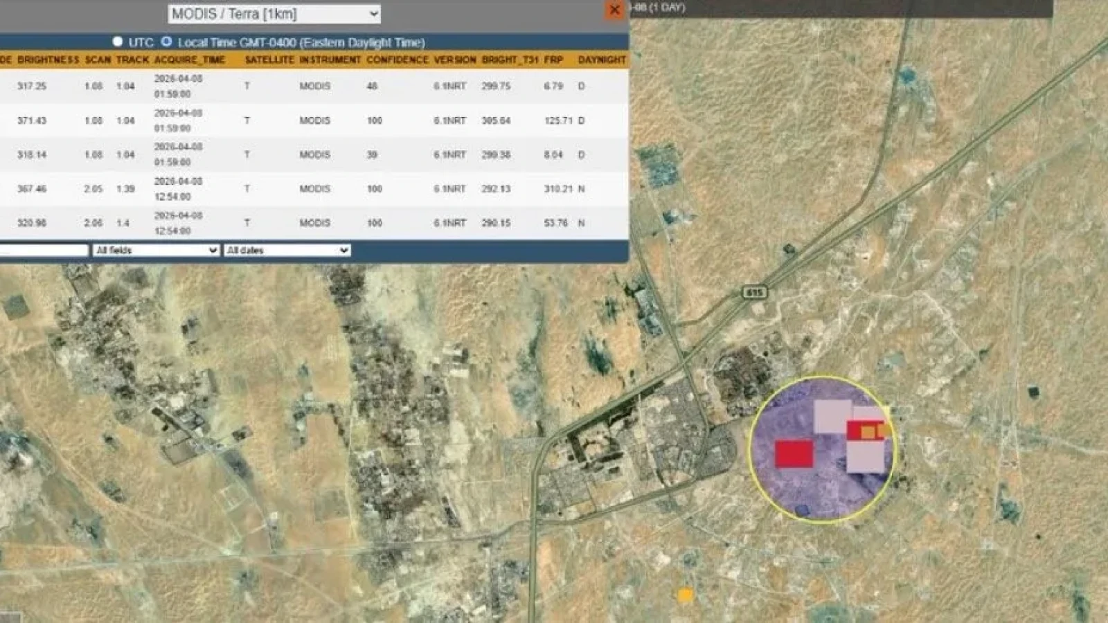
Task: Select the isolated orange hotspot marker on map
Action: 685,595
